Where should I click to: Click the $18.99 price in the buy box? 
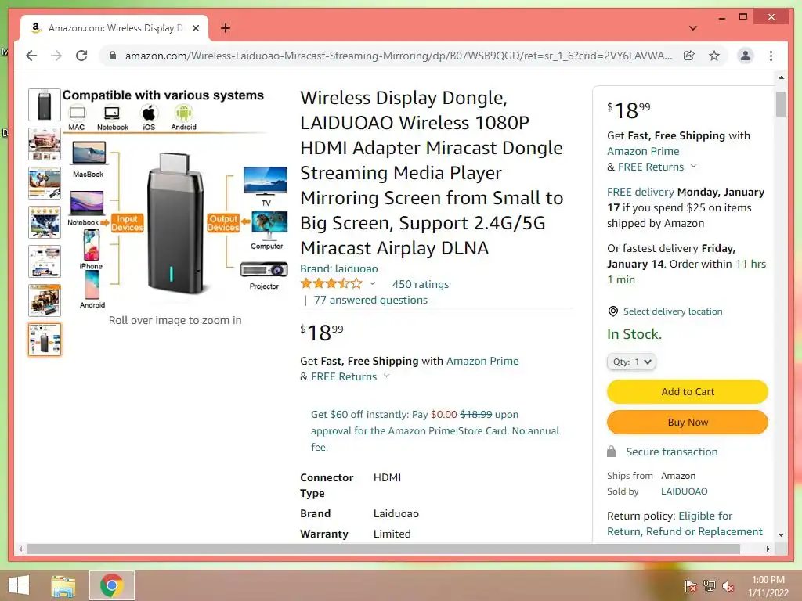[629, 110]
